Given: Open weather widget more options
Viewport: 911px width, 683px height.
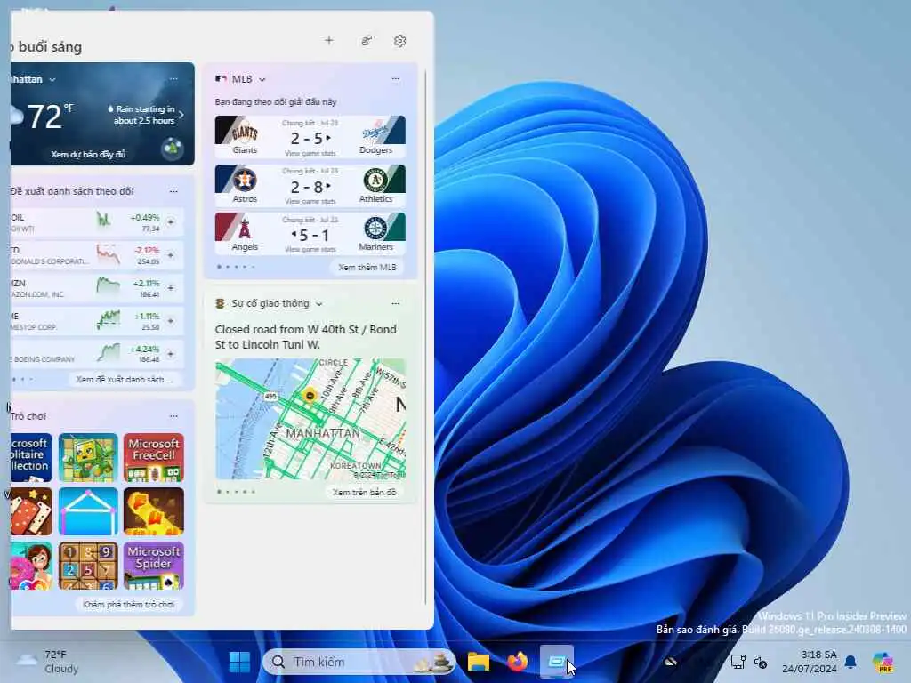Looking at the screenshot, I should (x=173, y=79).
